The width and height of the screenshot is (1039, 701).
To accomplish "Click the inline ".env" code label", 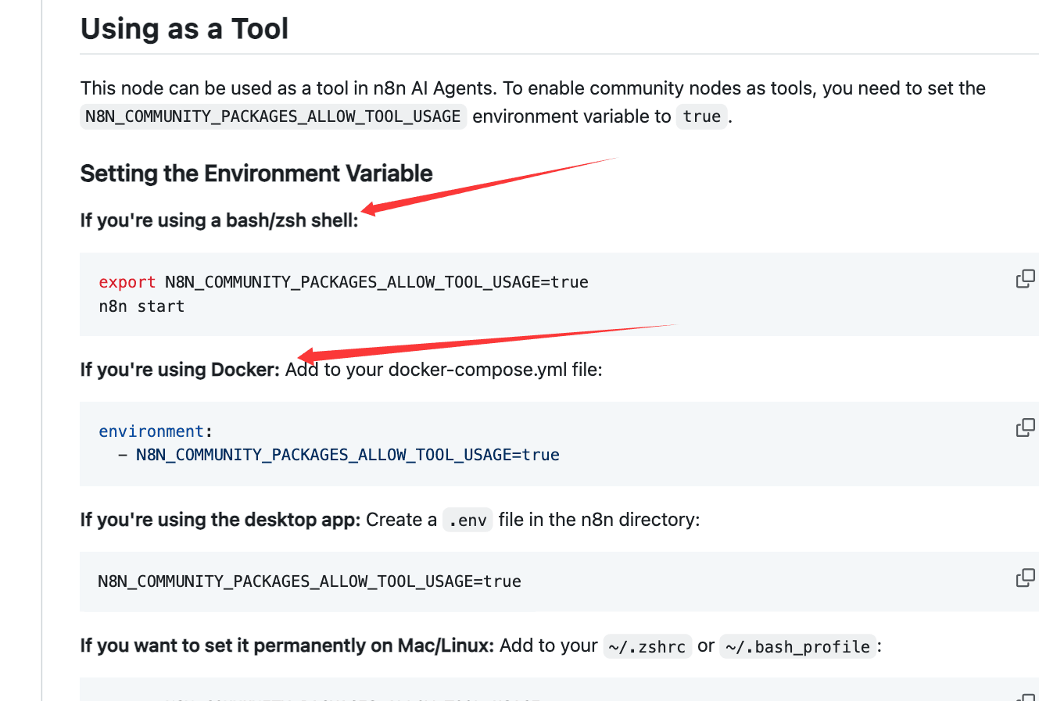I will click(468, 520).
